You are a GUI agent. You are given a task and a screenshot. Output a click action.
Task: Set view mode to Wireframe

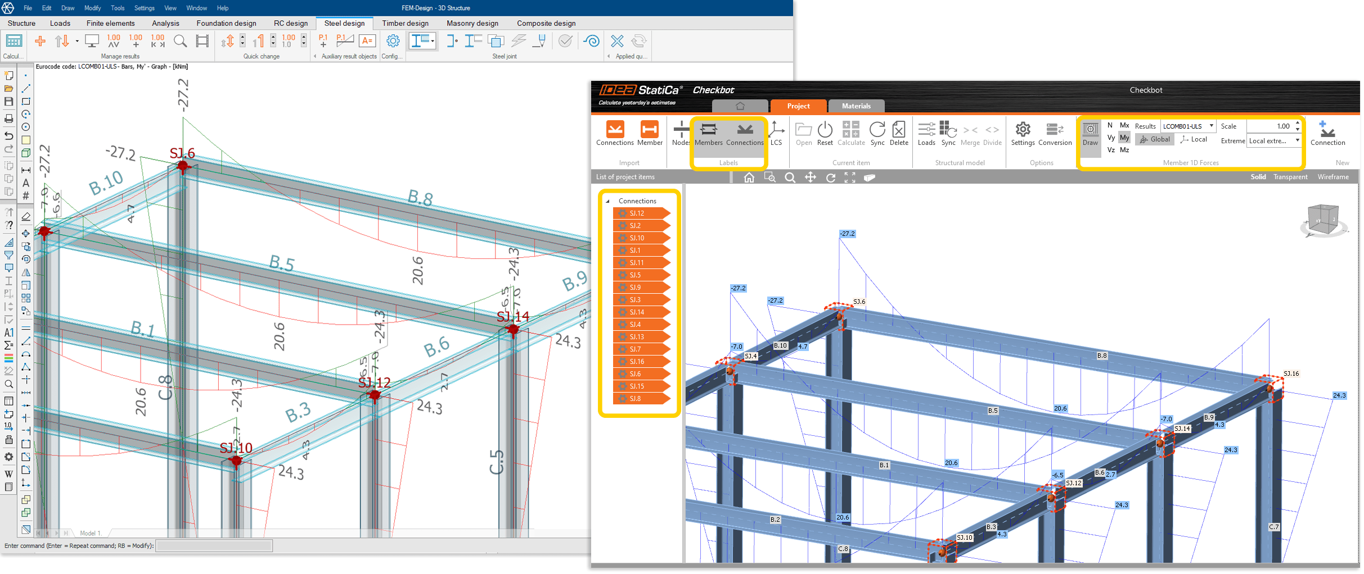(x=1333, y=177)
